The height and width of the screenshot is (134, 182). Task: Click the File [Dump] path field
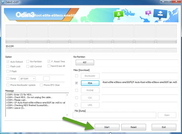pos(114,115)
